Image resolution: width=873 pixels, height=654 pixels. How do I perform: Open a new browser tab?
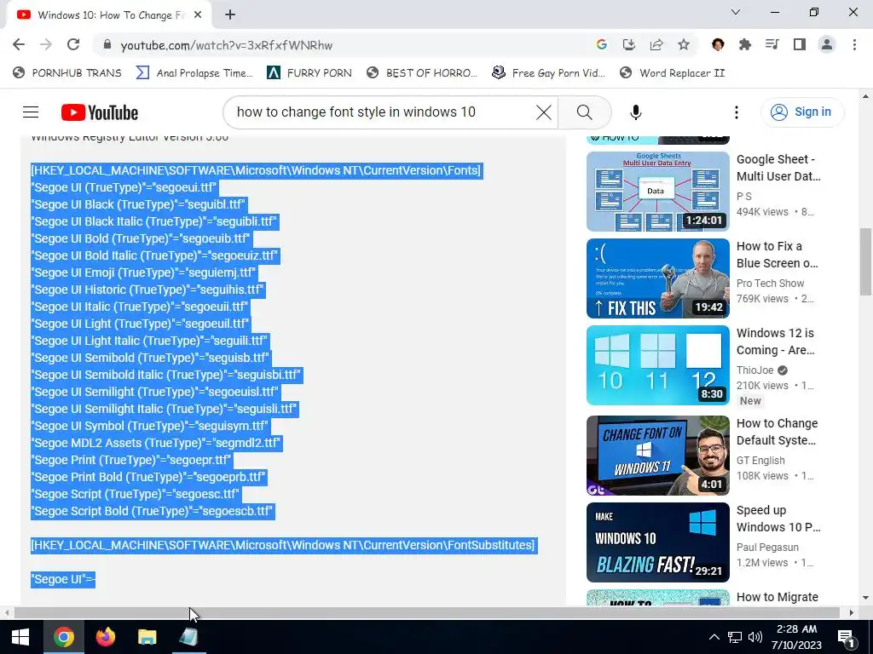[x=230, y=15]
